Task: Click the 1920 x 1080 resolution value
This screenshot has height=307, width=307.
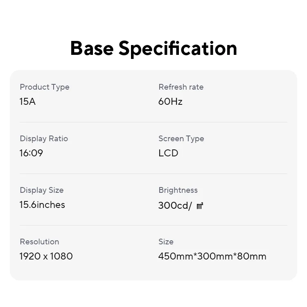Action: pos(46,256)
